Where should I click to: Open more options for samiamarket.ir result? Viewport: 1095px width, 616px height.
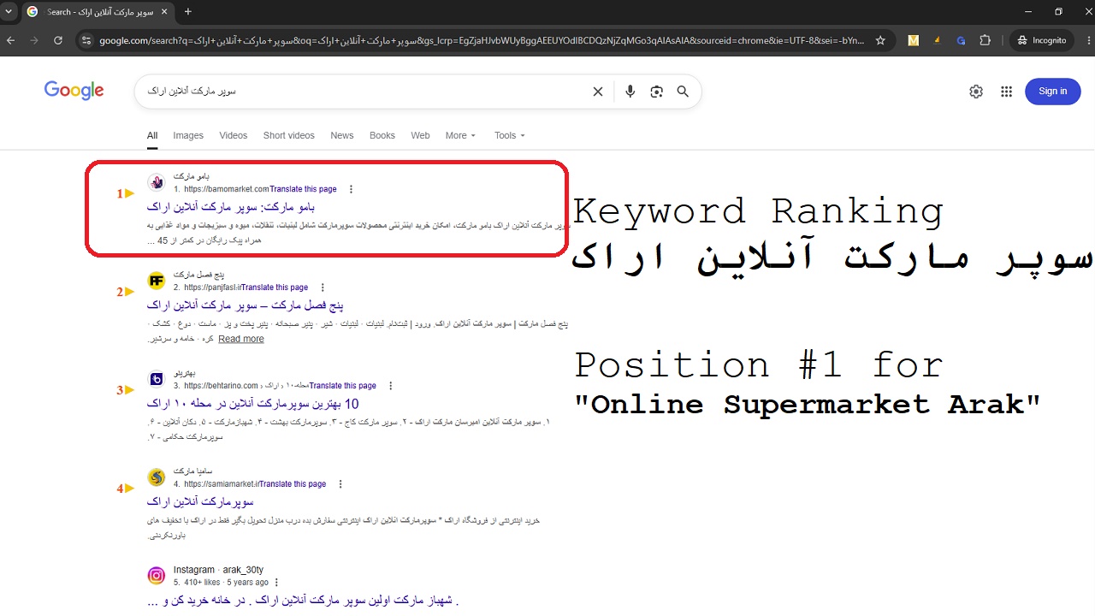click(340, 484)
